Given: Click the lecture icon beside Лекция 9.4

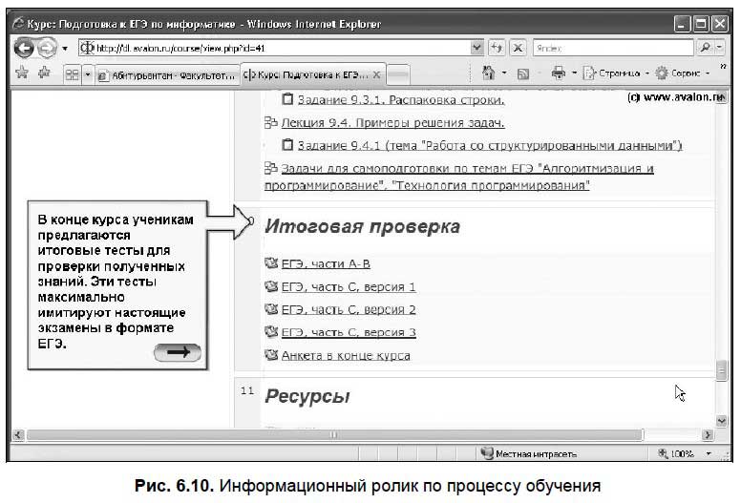Looking at the screenshot, I should pyautogui.click(x=271, y=122).
